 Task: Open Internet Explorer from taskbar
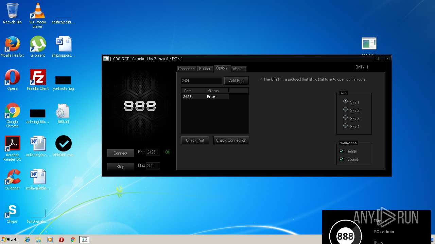click(27, 240)
